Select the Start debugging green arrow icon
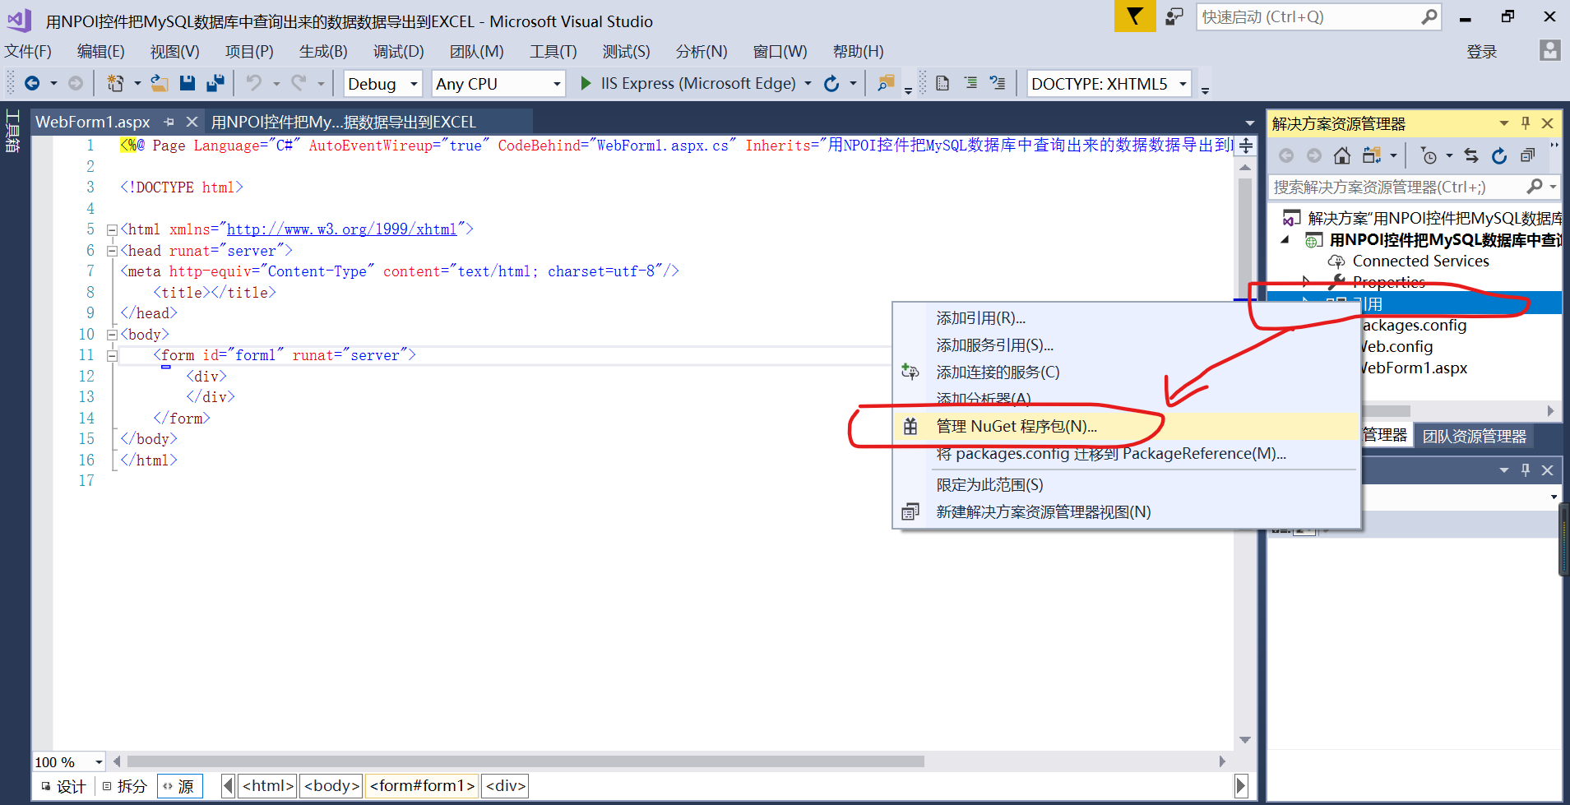Viewport: 1570px width, 805px height. [x=585, y=82]
